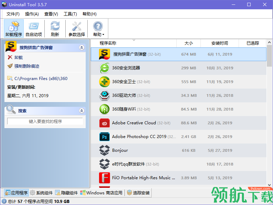273x205 pixels.
Task: Click the large 搜狗 icon in details panel
Action: [11, 46]
